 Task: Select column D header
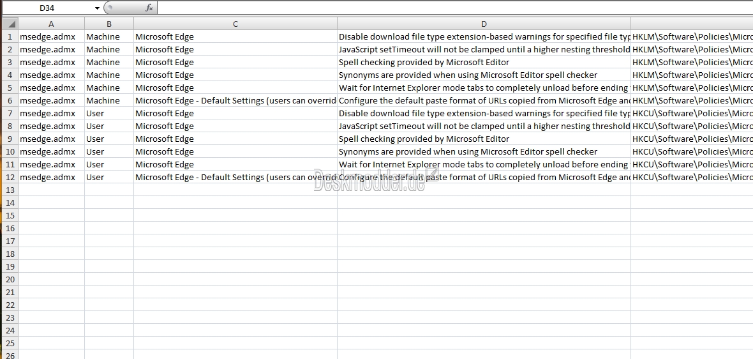coord(484,24)
